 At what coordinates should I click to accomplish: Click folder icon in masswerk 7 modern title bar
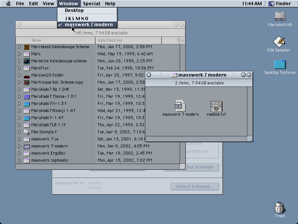coord(174,75)
